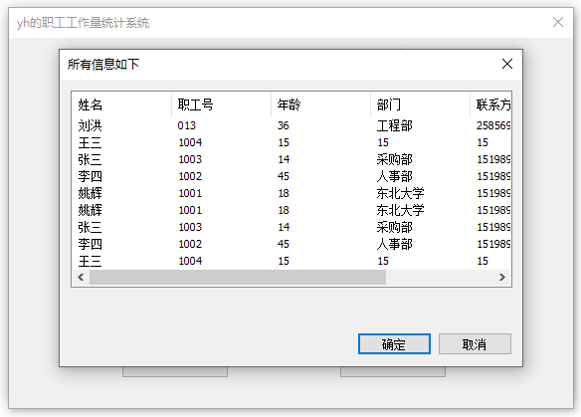Select the 刘洪 row
Viewport: 581px width, 417px height.
click(291, 125)
